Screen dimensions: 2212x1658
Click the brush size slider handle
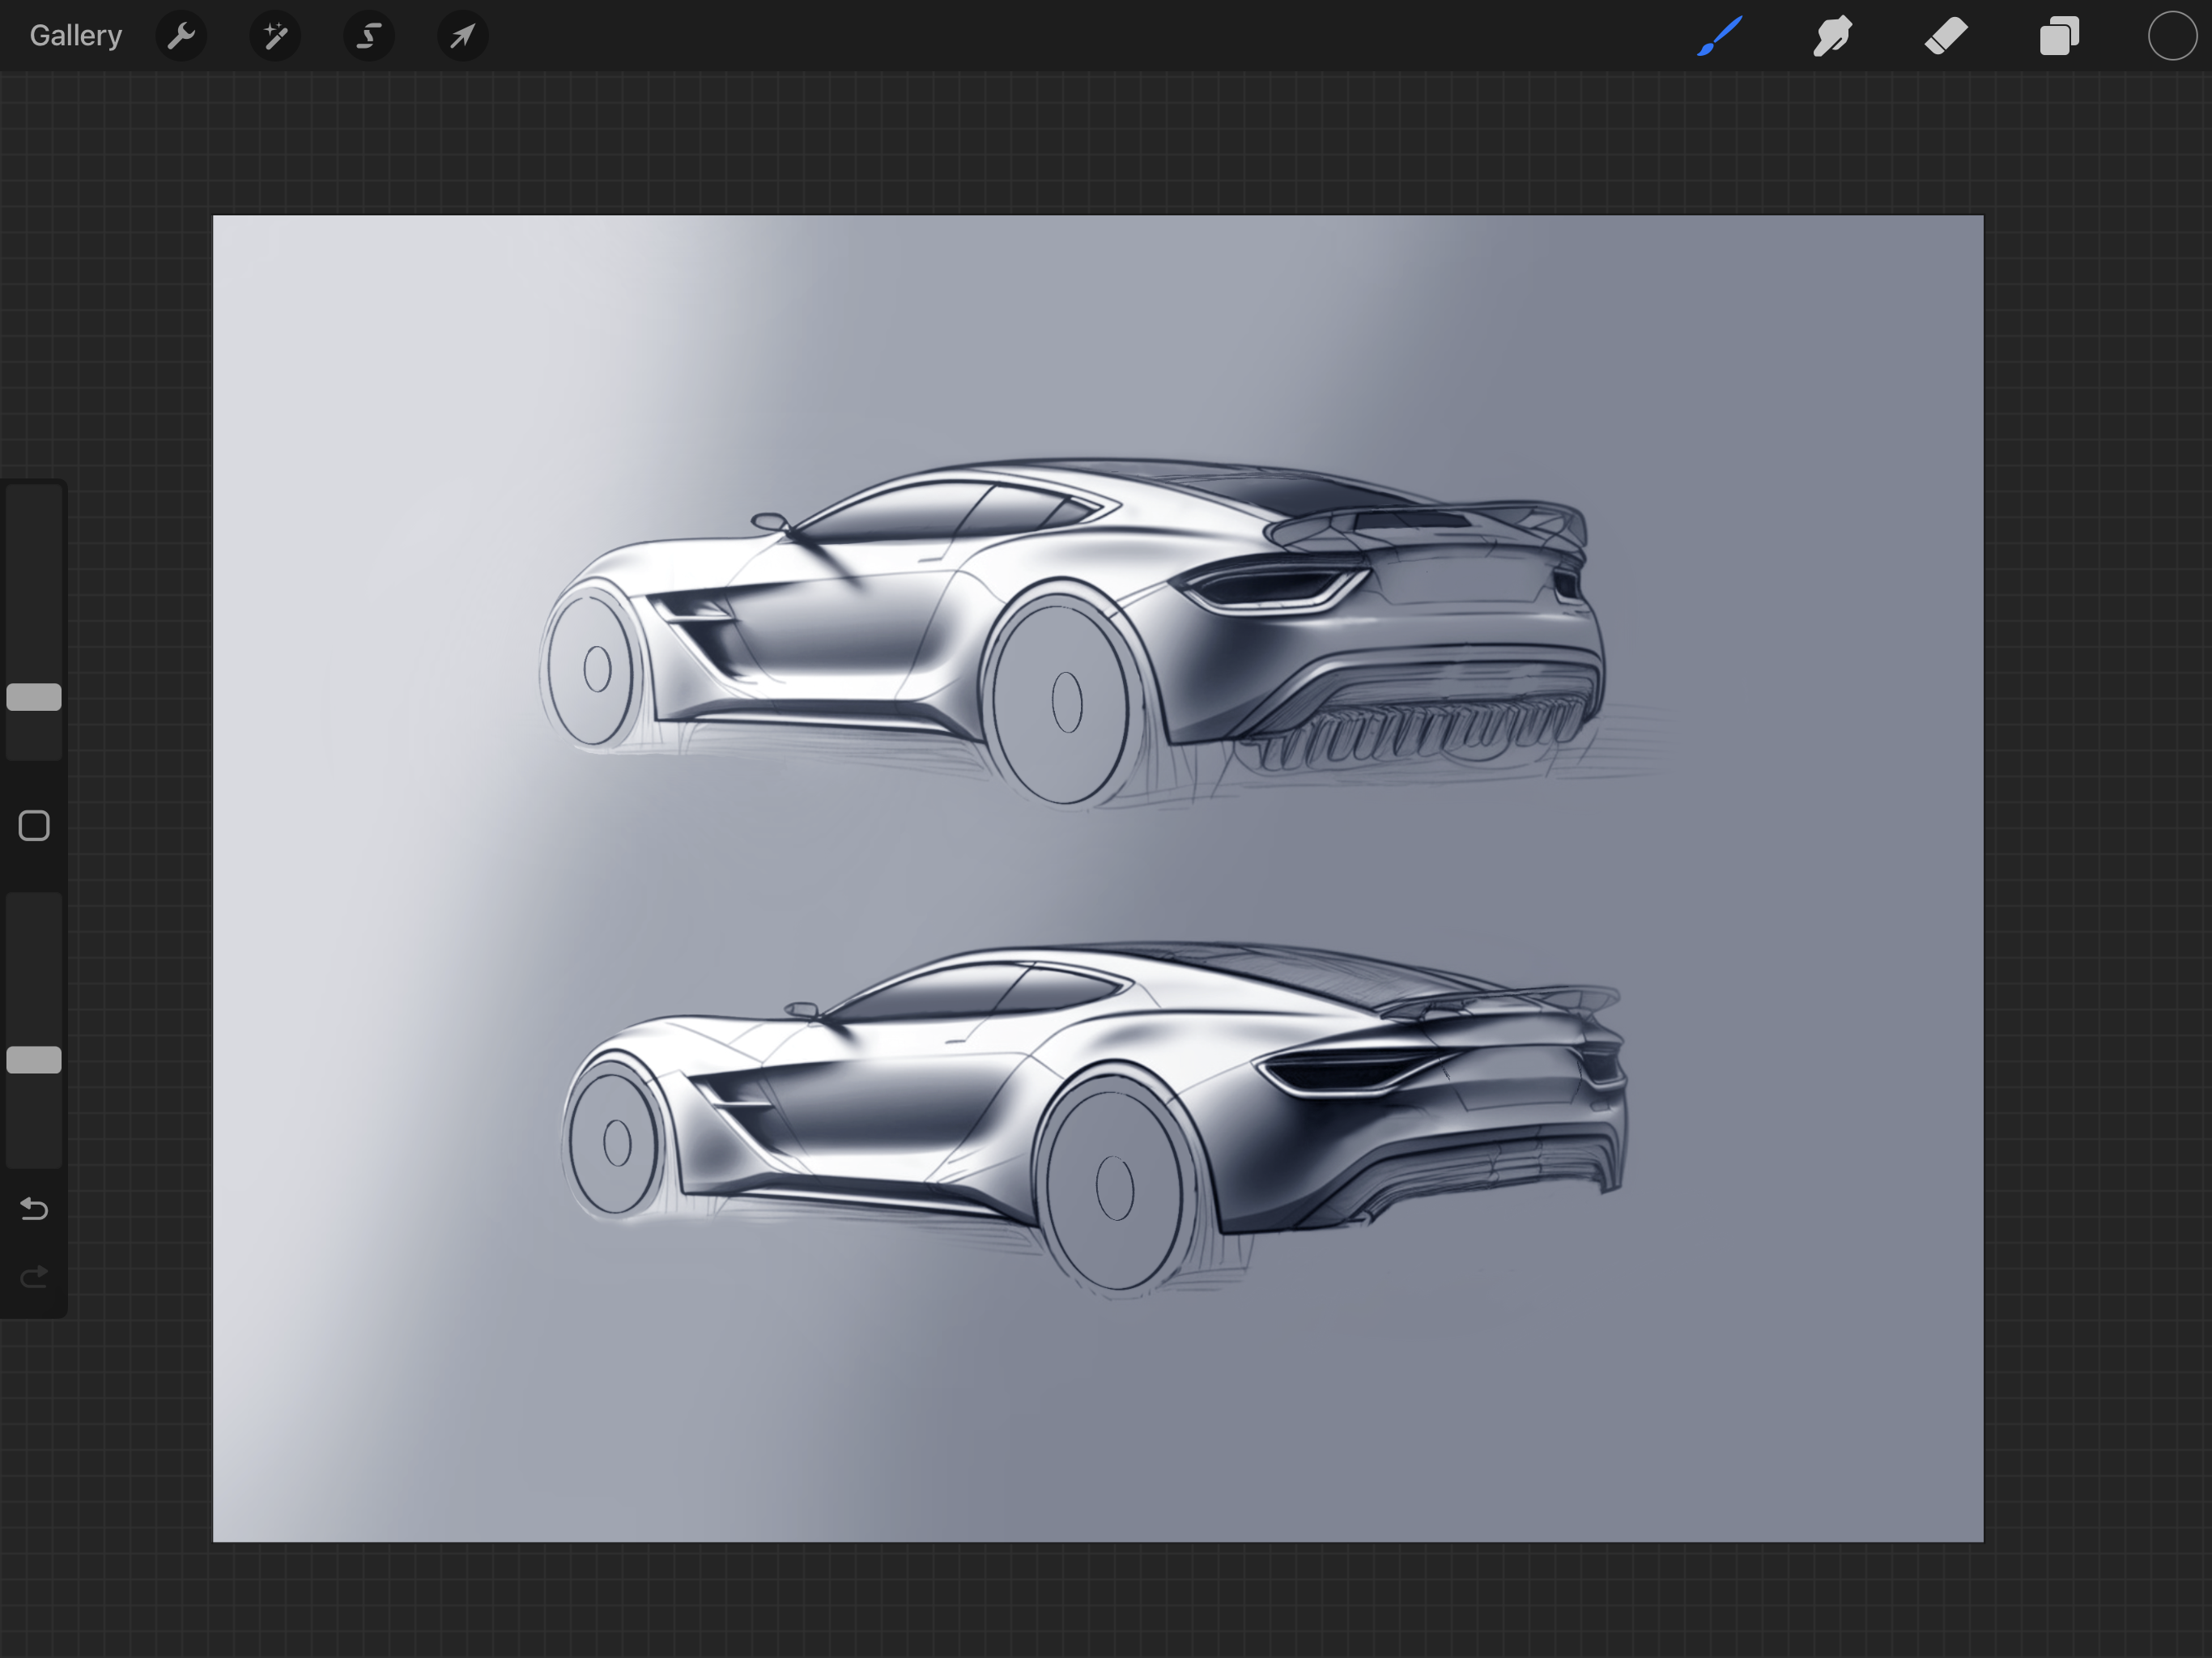click(34, 697)
